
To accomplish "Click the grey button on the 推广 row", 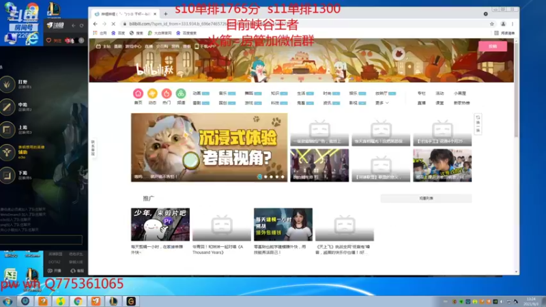I will [x=426, y=199].
